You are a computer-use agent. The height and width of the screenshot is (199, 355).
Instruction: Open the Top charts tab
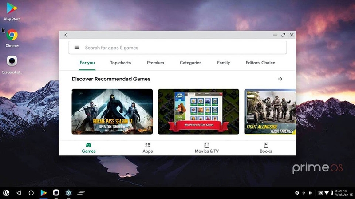[120, 63]
